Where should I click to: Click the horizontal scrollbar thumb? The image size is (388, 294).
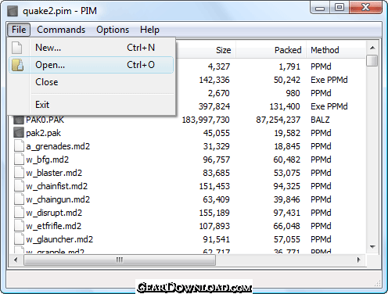pos(120,260)
